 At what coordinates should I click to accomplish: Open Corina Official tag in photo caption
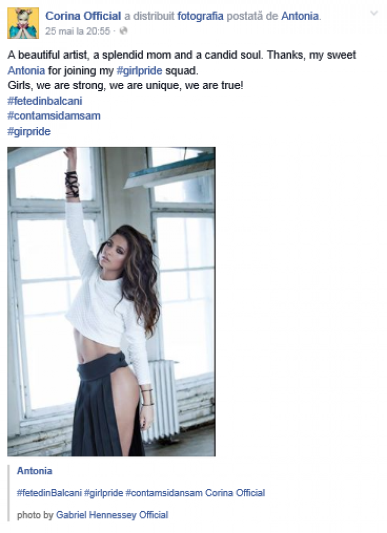235,493
